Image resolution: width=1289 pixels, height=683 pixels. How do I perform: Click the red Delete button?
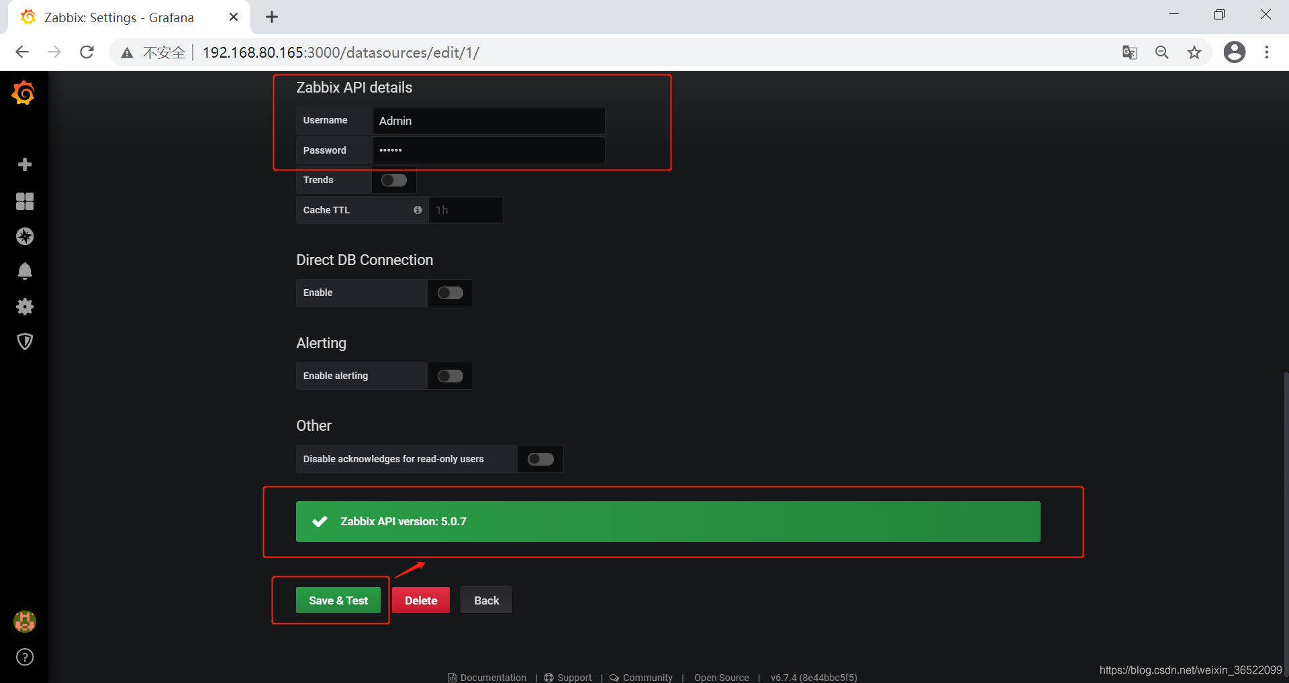pos(421,600)
